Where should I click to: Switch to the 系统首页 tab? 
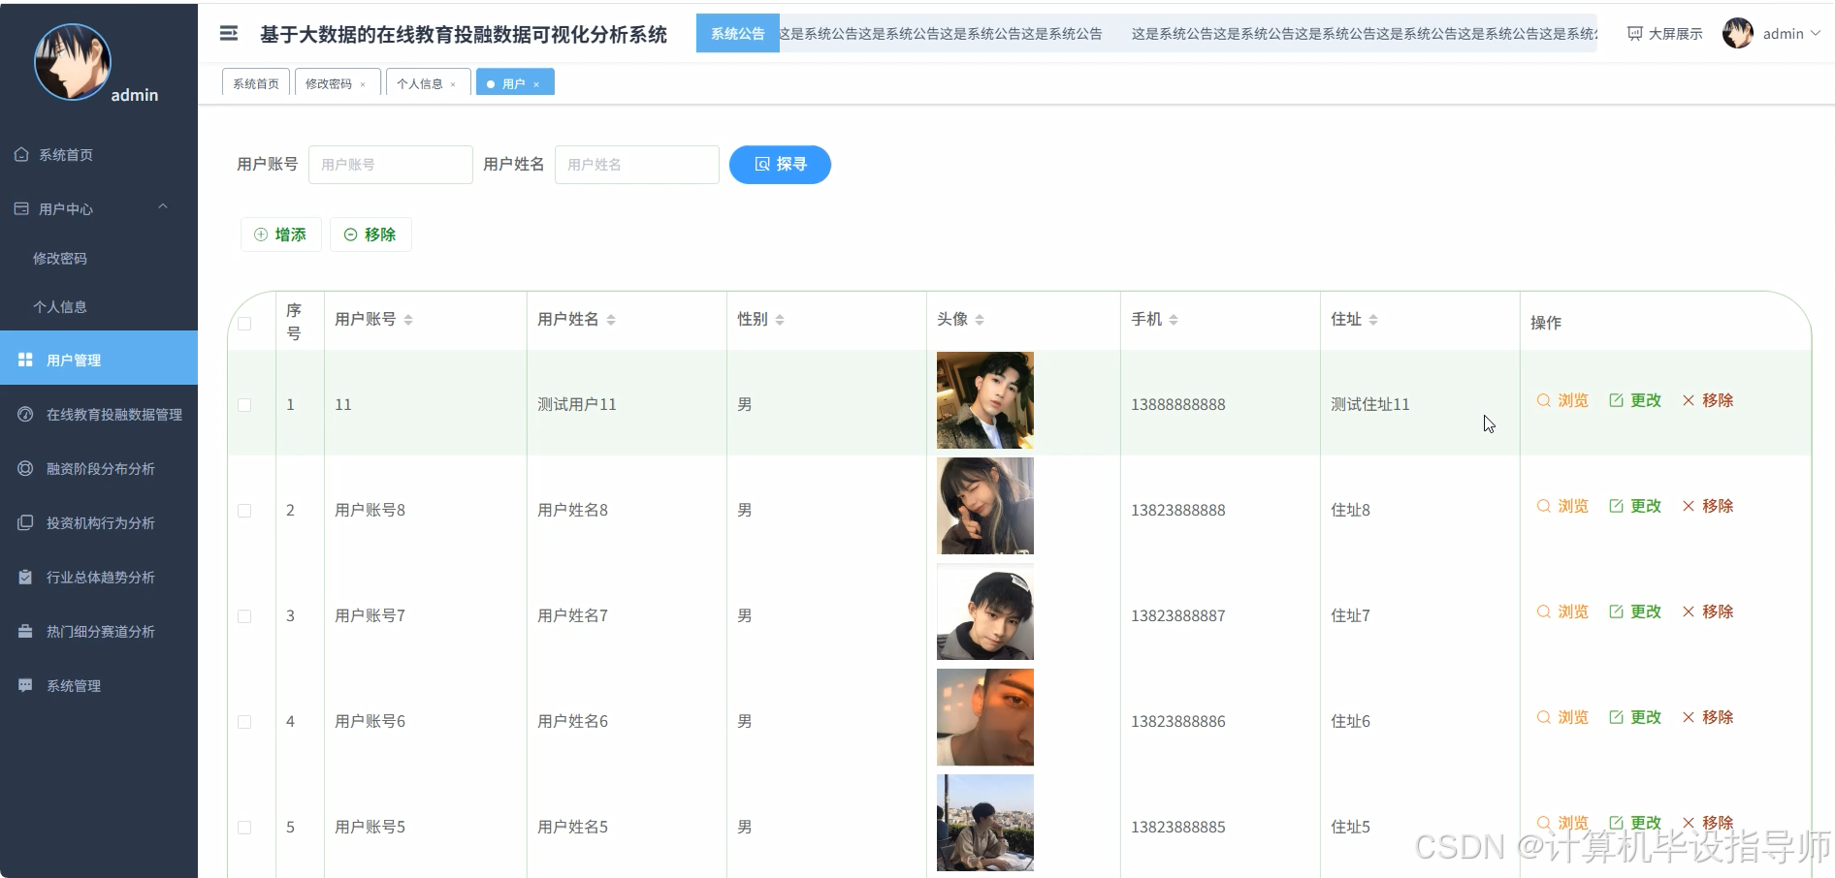(256, 83)
